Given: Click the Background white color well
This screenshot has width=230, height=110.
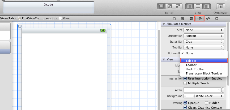Looking at the screenshot, I should point(189,96).
